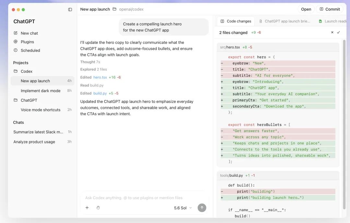Image resolution: width=350 pixels, height=223 pixels.
Task: Click the removed subtitle "AI for everyone" line
Action: click(x=278, y=76)
